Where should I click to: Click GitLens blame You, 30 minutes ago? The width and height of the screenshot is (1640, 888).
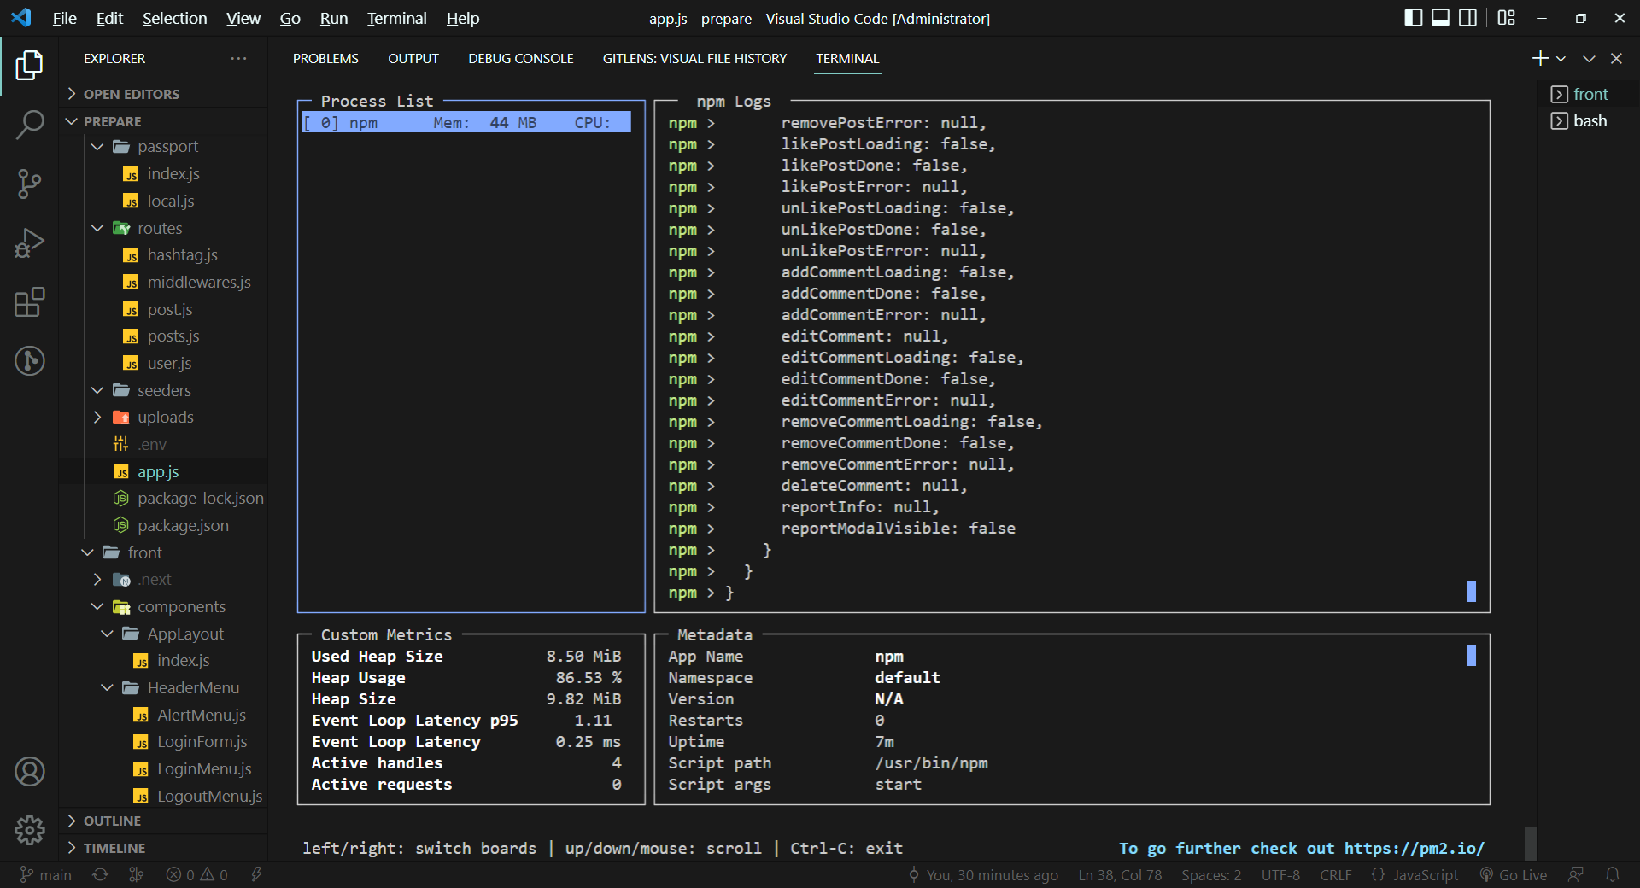[x=982, y=875]
